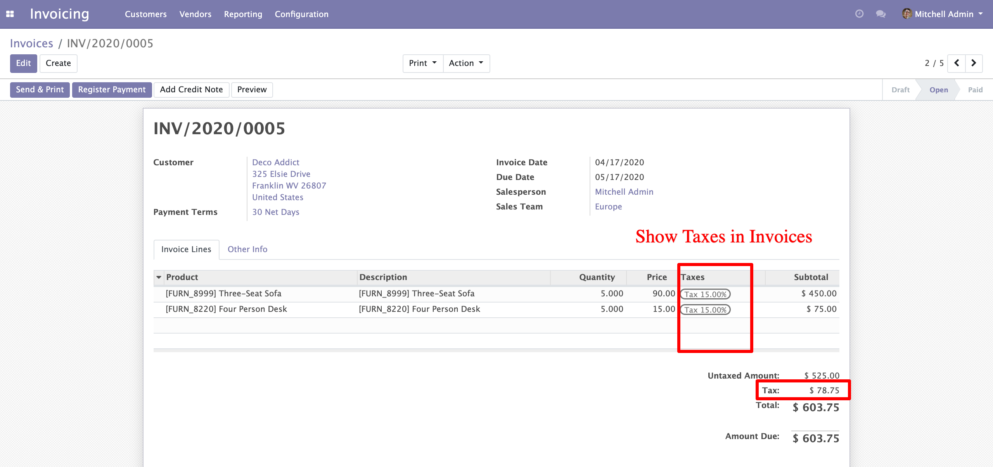
Task: Open the Configuration menu
Action: click(x=301, y=14)
